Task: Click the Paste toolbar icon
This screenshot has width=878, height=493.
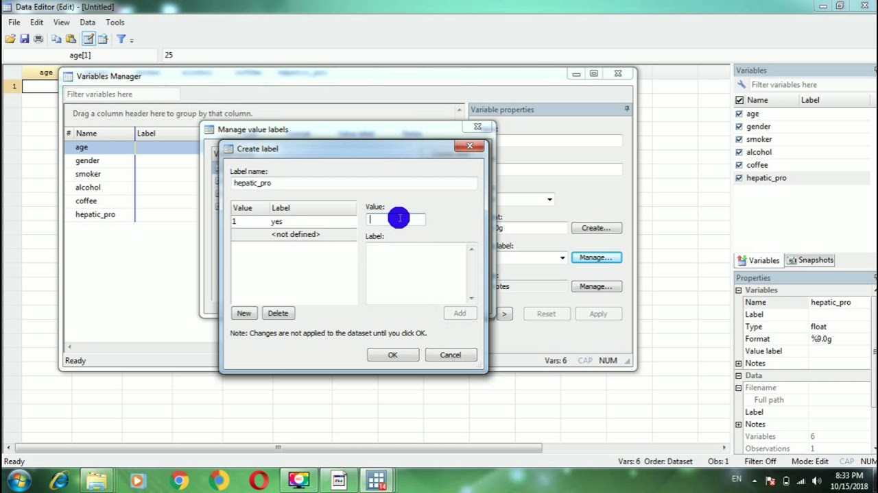Action: pos(71,39)
